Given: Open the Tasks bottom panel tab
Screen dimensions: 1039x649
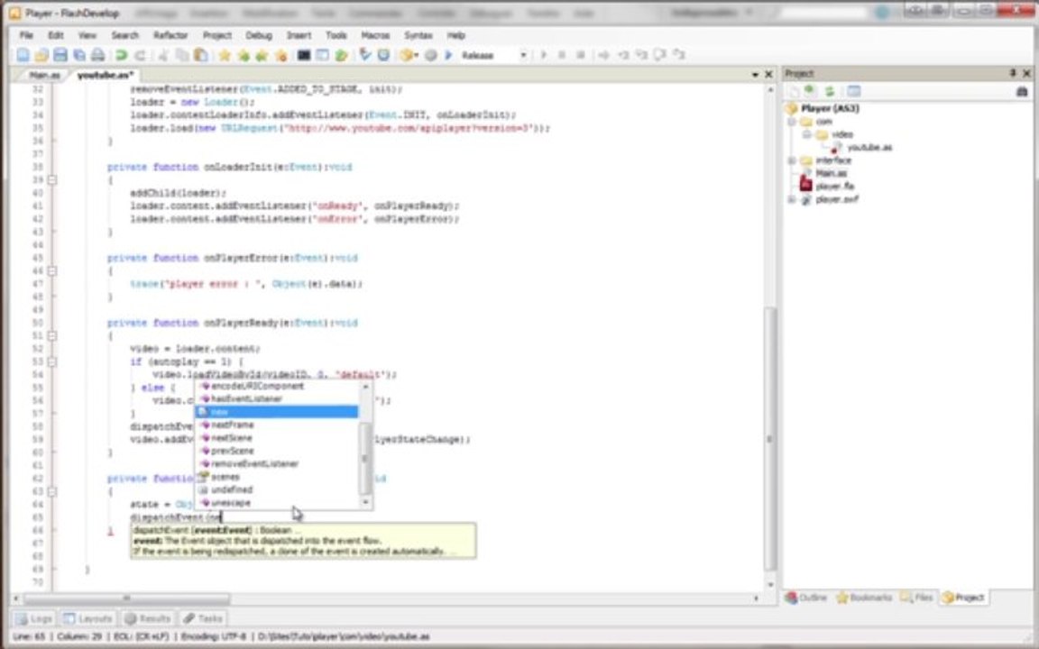Looking at the screenshot, I should (x=204, y=617).
